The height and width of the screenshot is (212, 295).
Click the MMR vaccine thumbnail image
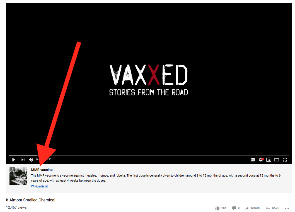[x=18, y=176]
